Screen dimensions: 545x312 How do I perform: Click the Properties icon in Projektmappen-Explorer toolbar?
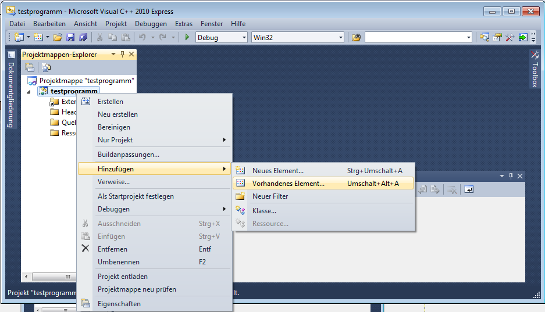click(30, 67)
